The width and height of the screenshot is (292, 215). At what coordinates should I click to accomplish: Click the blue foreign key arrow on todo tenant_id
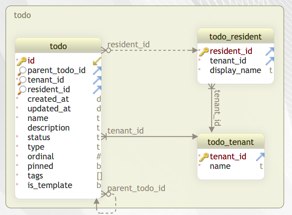97,80
